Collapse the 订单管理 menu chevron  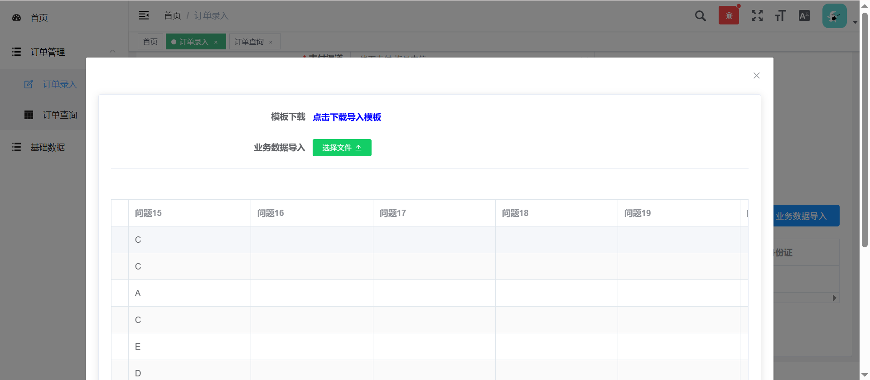click(x=113, y=51)
